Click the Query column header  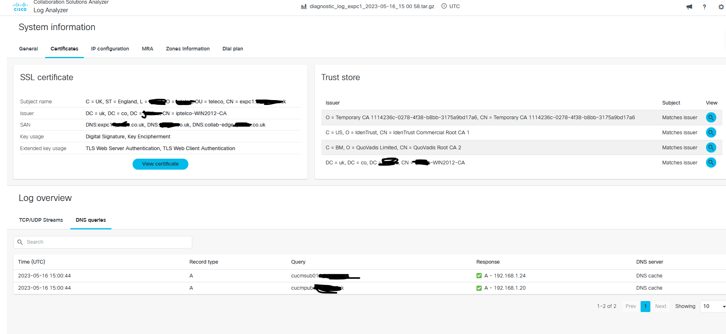[298, 262]
